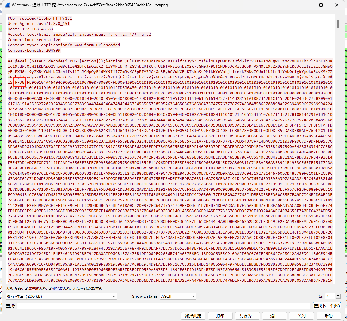This screenshot has height=321, width=347.
Task: Click the 另存为... save as button
Action: point(247,316)
